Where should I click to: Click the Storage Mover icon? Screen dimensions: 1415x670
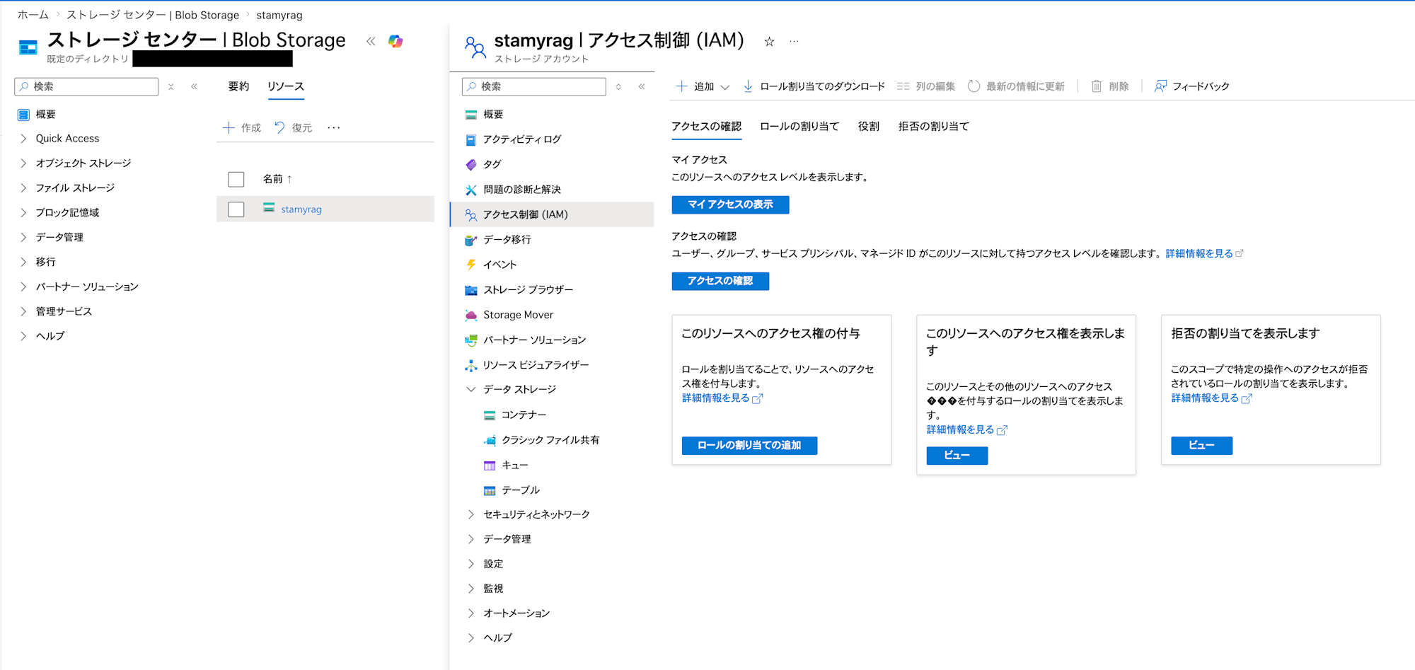[470, 315]
